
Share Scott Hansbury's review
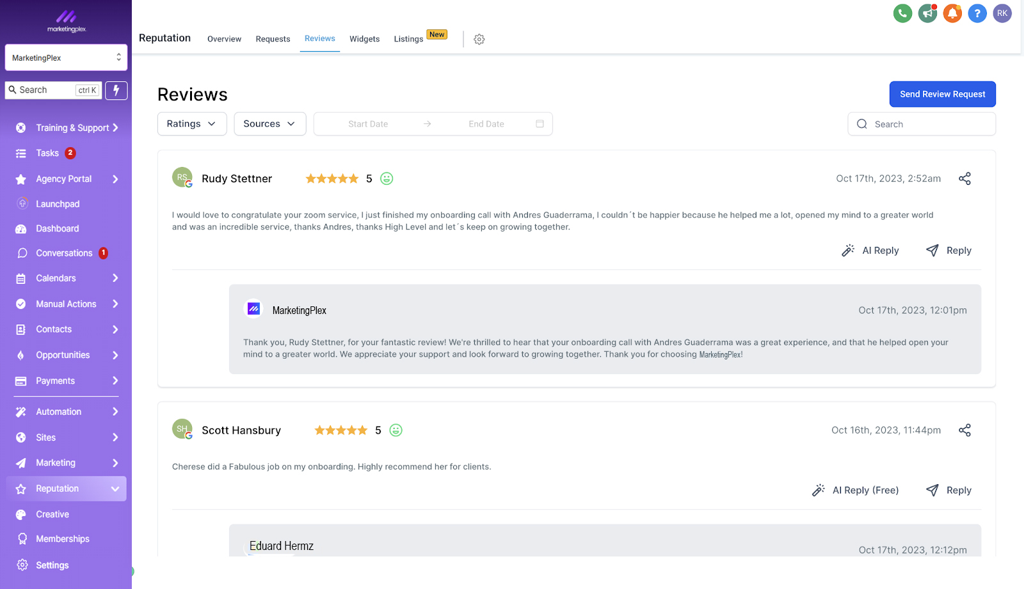[964, 430]
